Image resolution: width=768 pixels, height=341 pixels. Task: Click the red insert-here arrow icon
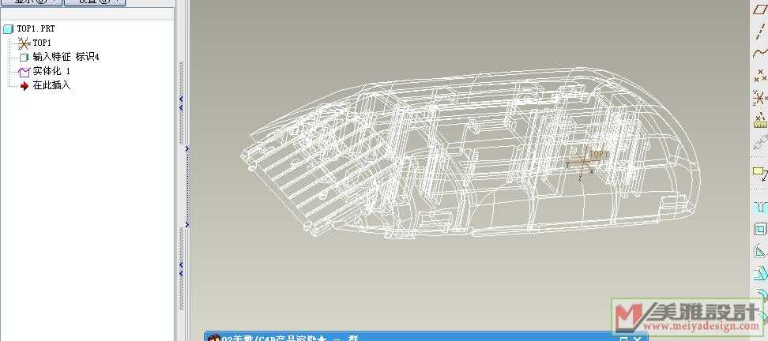24,86
